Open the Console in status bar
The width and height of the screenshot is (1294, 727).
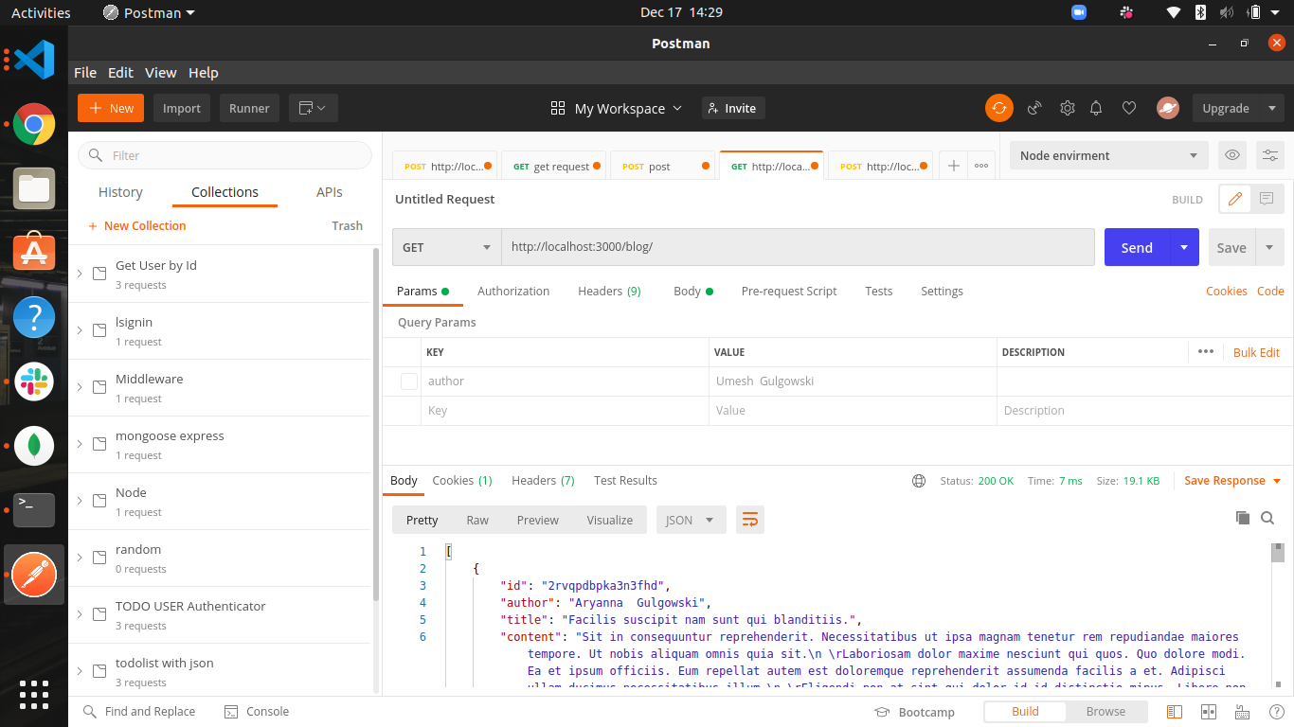[256, 712]
